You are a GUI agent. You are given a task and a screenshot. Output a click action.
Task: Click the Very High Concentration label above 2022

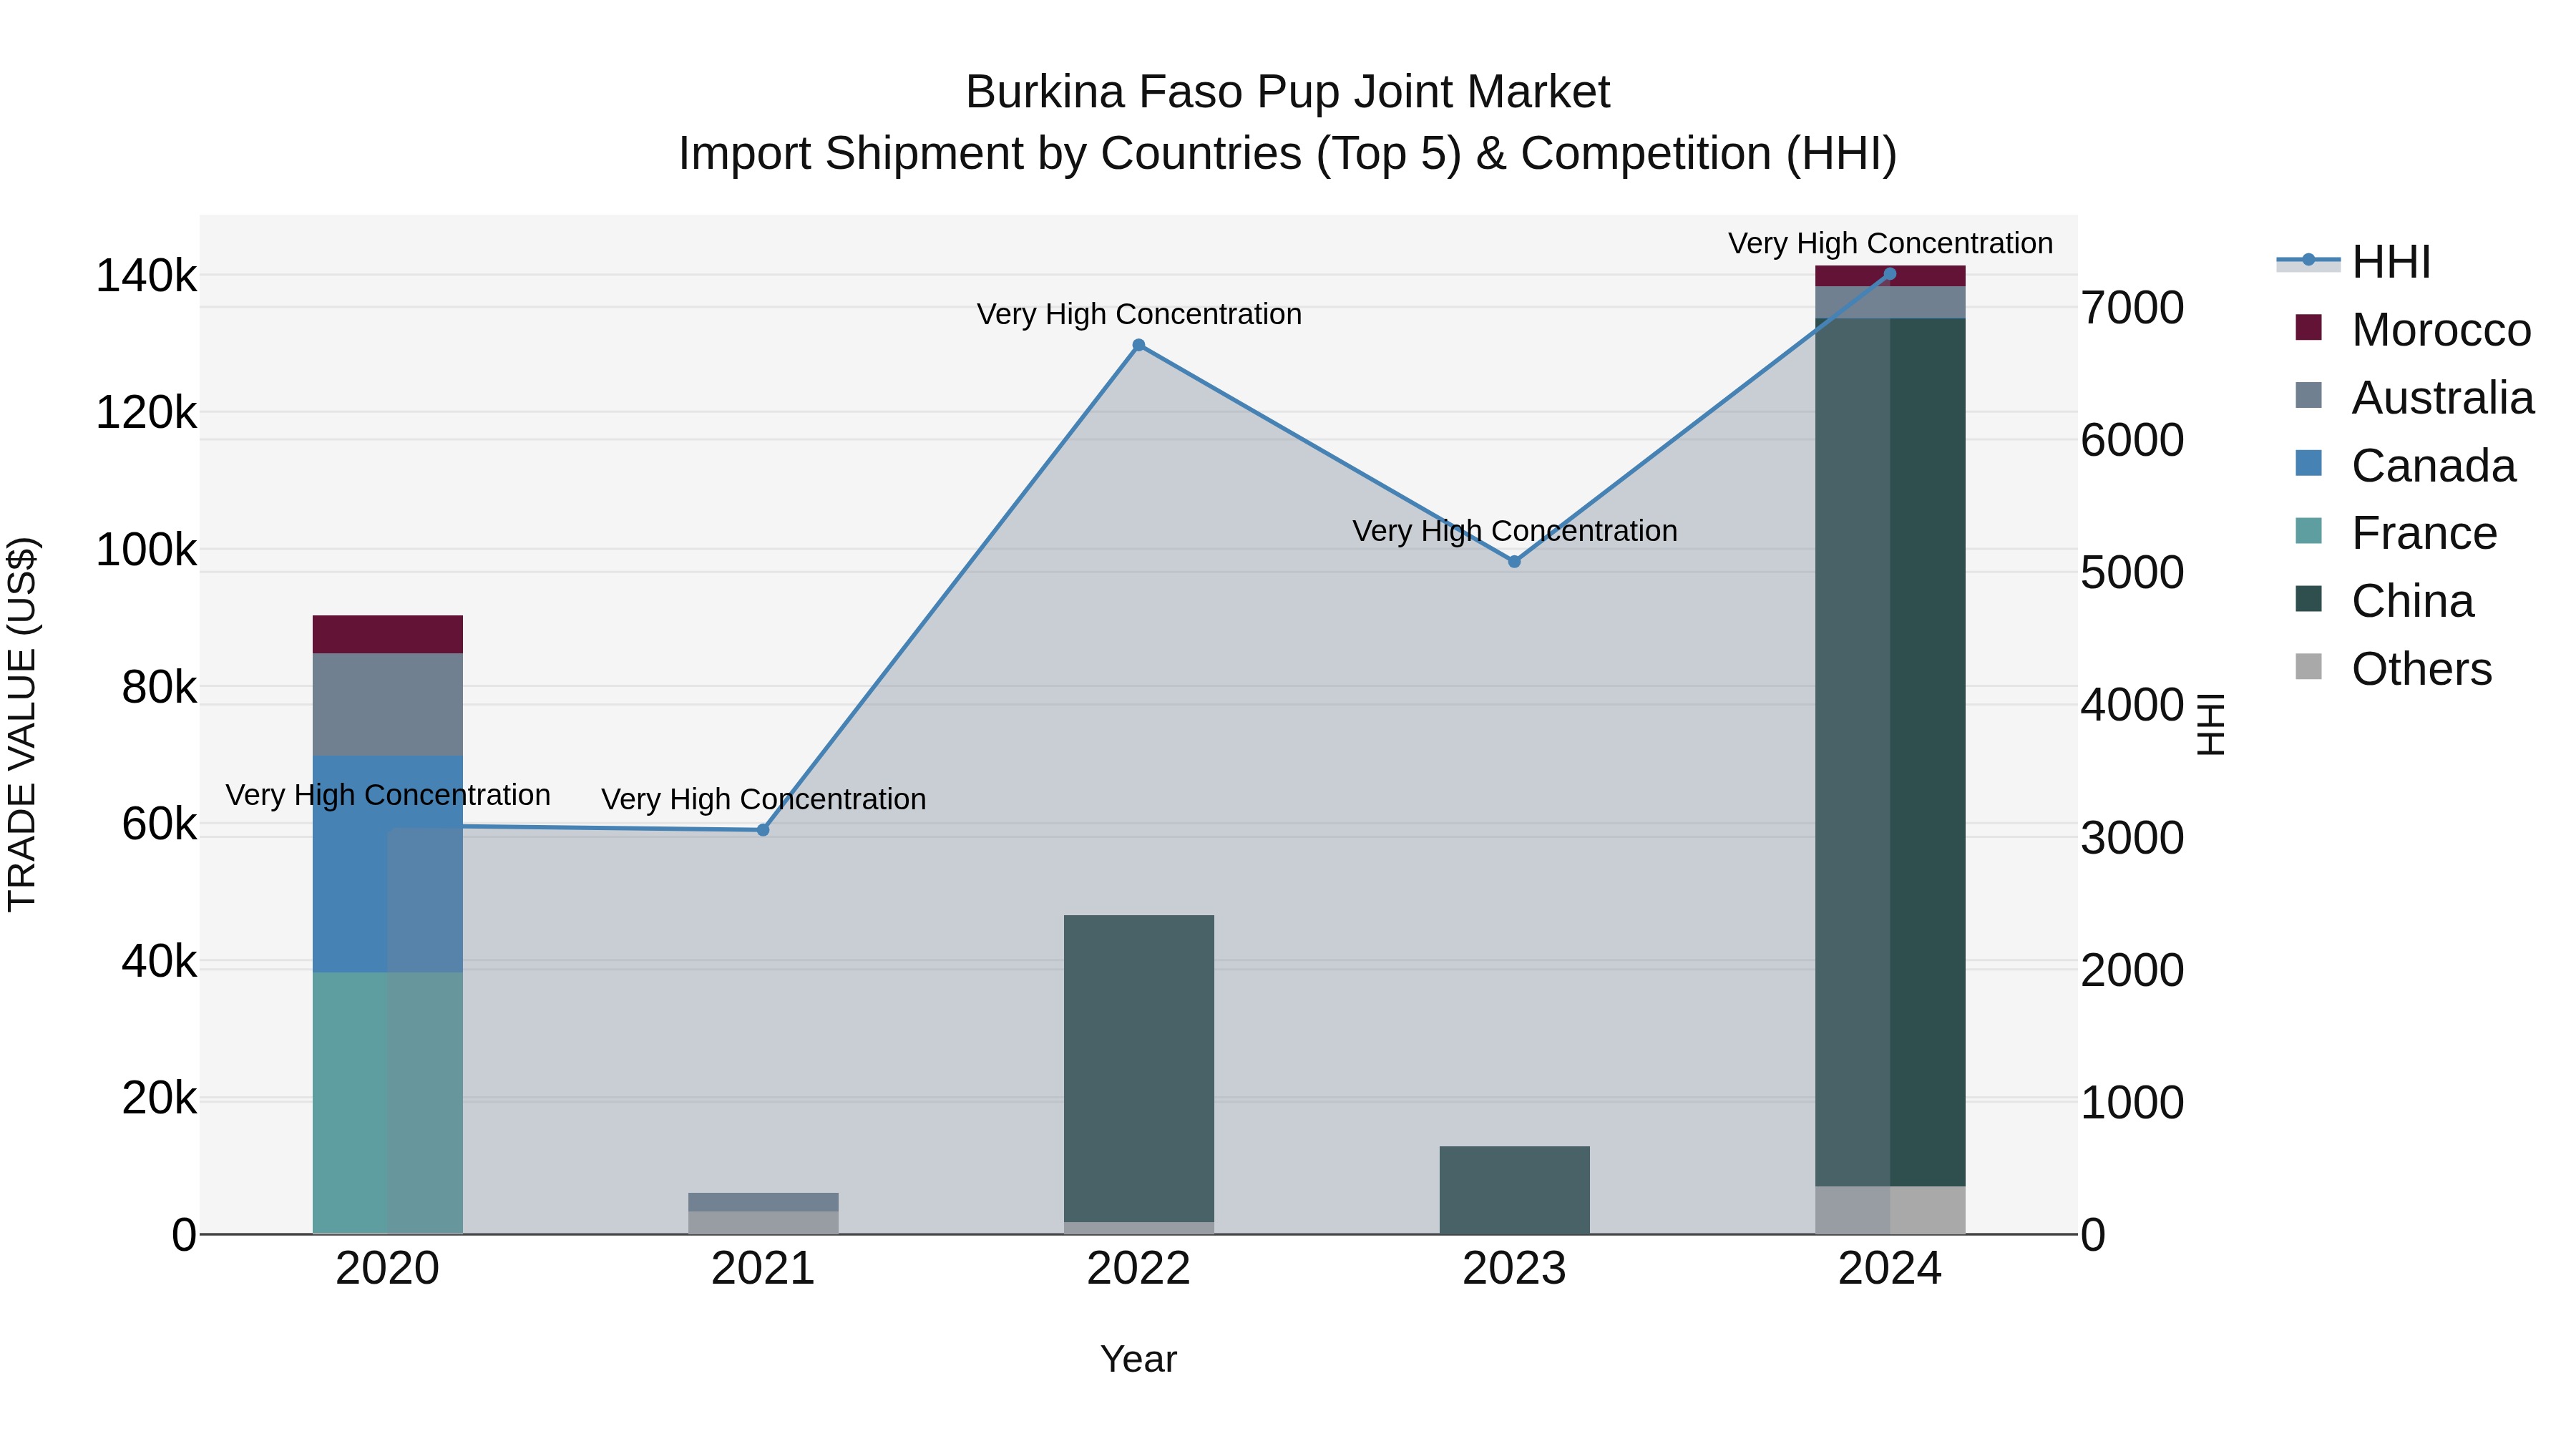1139,314
